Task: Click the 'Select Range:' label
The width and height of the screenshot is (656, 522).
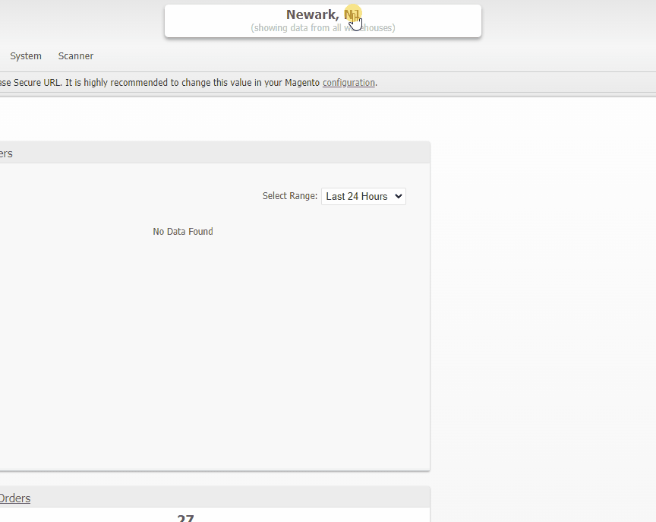Action: pos(289,196)
